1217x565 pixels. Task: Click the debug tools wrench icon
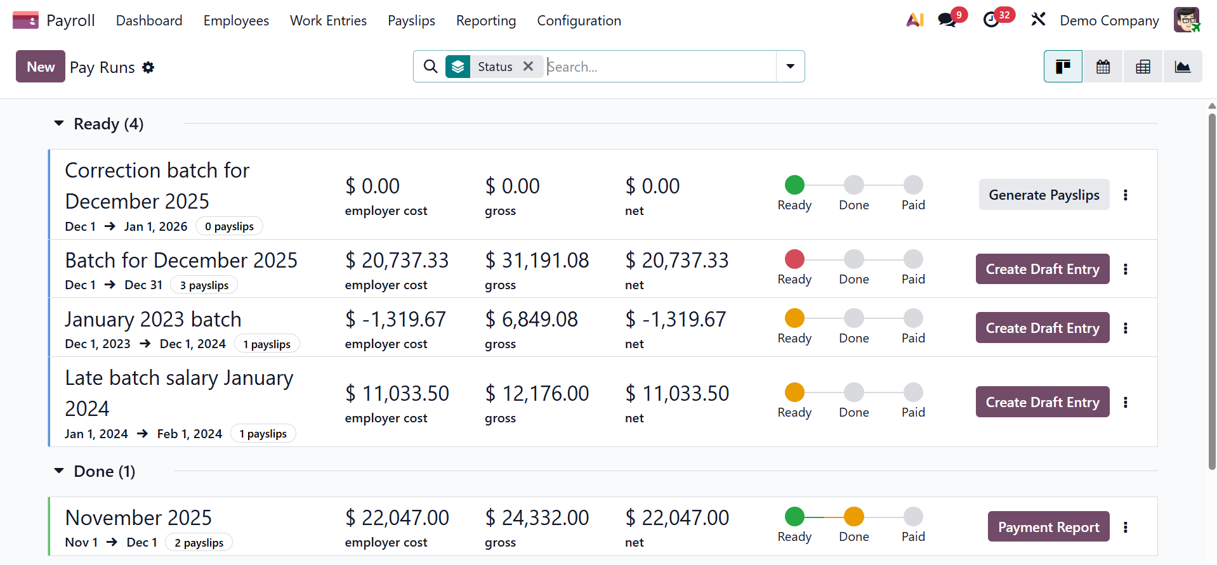click(x=1038, y=20)
